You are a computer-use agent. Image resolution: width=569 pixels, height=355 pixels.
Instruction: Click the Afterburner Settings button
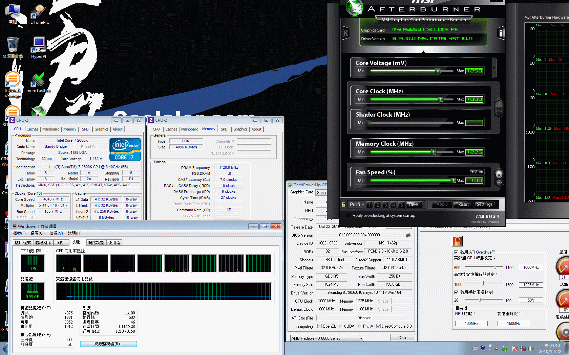pos(484,205)
